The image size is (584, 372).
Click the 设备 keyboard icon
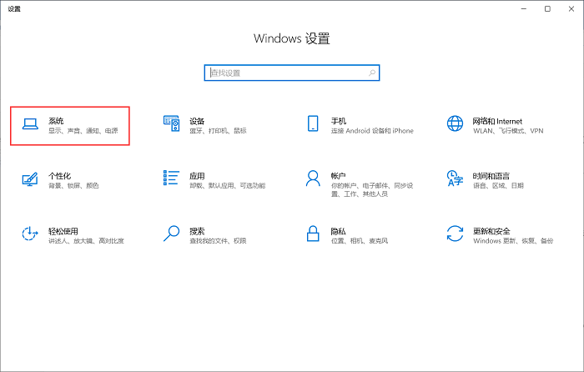172,124
